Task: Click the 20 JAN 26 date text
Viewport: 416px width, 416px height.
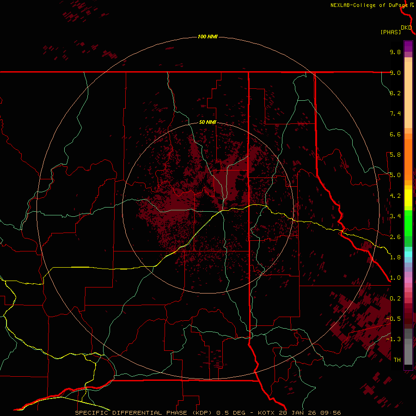Action: (297, 413)
